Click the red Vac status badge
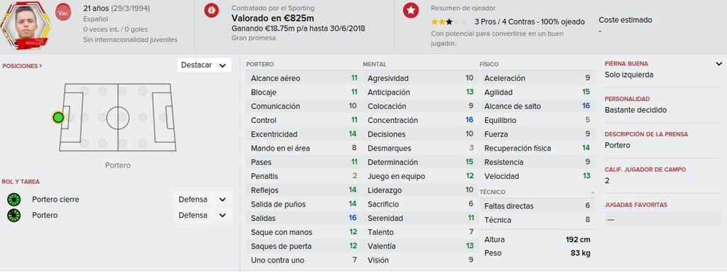This screenshot has width=727, height=272. point(63,13)
